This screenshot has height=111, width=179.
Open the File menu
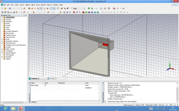4,5
